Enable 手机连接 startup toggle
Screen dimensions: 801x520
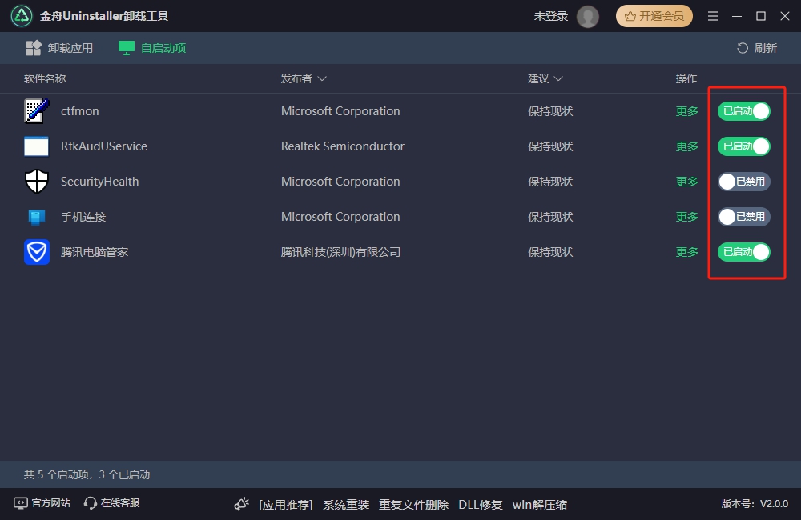click(744, 216)
